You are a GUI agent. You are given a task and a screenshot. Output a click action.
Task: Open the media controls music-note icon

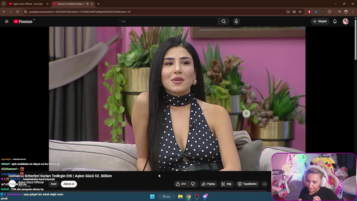[x=339, y=12]
